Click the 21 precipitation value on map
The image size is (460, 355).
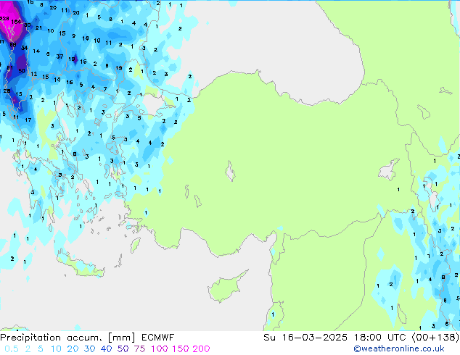tap(38, 28)
